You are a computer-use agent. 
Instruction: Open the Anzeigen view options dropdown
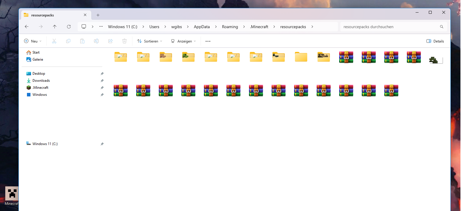183,41
